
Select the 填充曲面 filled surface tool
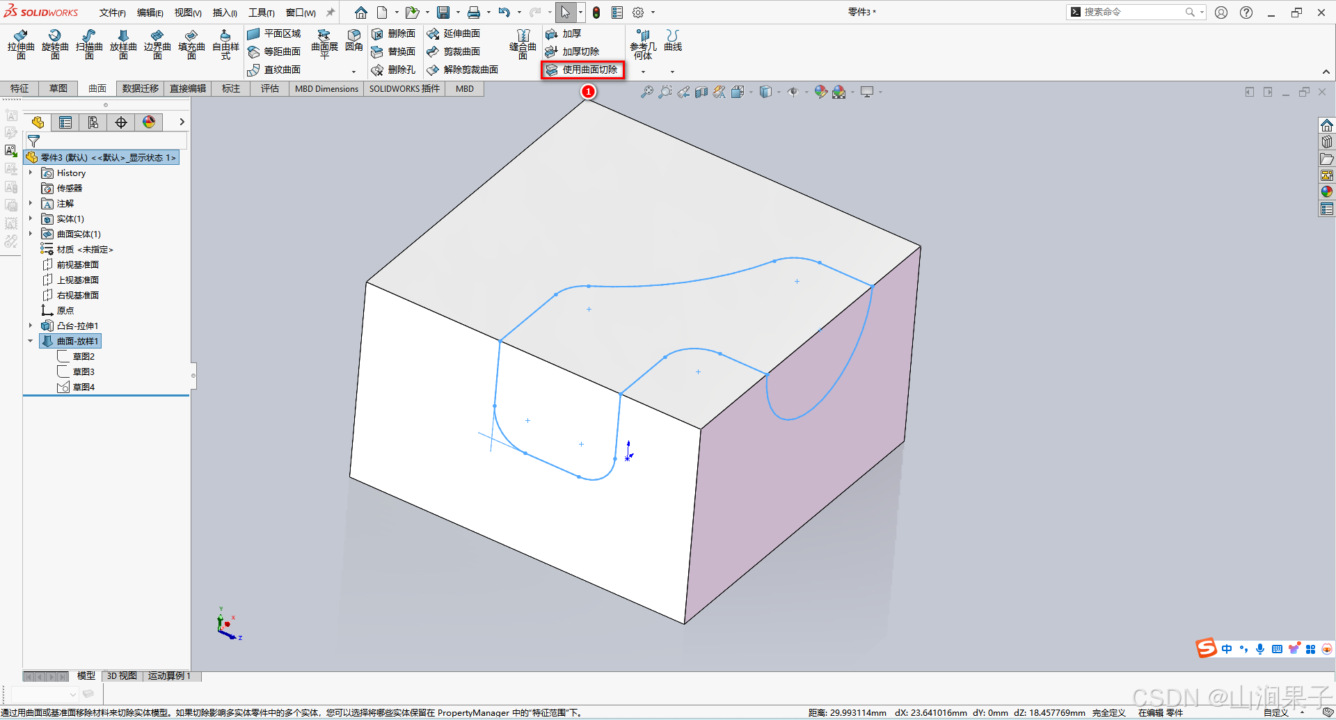click(x=191, y=45)
